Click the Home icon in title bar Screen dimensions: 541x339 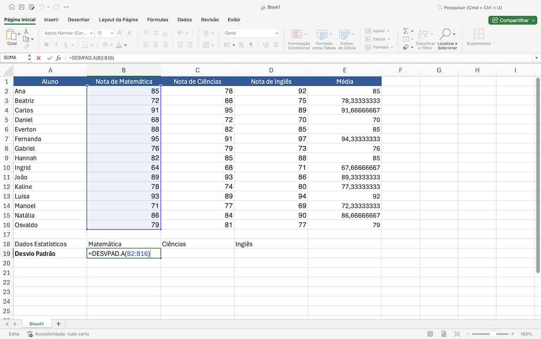pyautogui.click(x=11, y=7)
